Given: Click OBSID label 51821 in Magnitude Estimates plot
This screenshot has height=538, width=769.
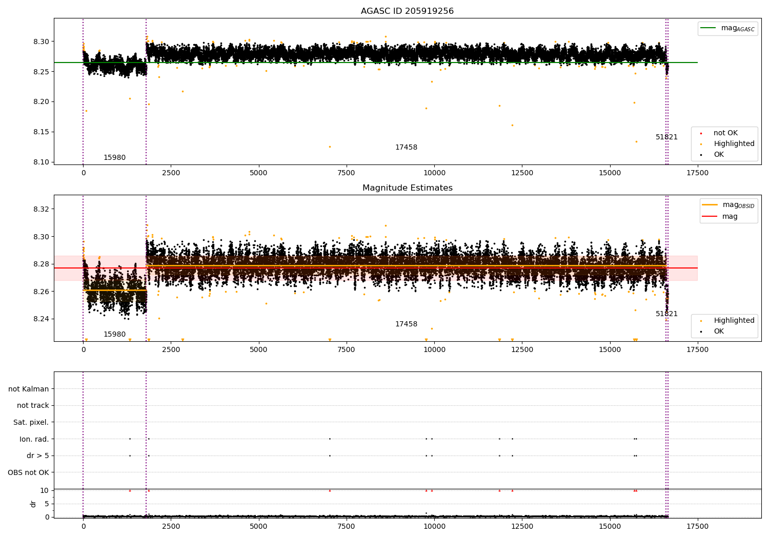Looking at the screenshot, I should click(x=666, y=314).
